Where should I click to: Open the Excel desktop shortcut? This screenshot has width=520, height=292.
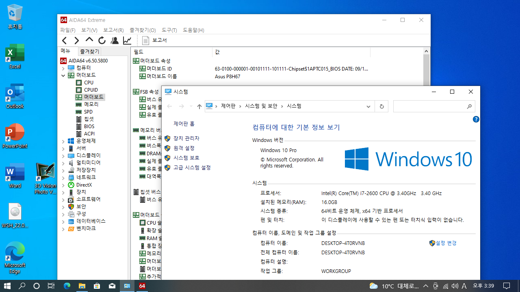15,56
